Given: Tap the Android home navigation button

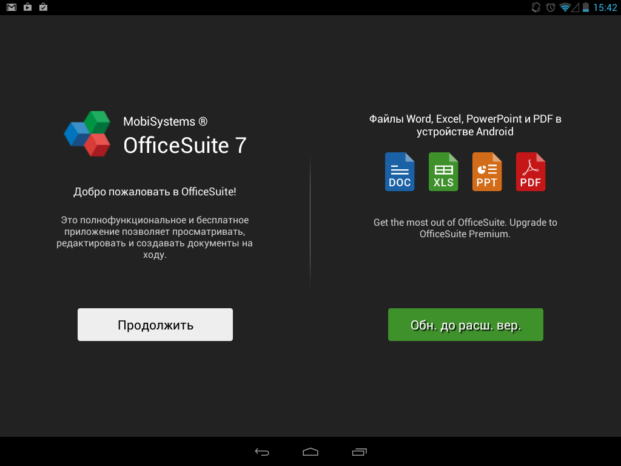Looking at the screenshot, I should (x=310, y=451).
